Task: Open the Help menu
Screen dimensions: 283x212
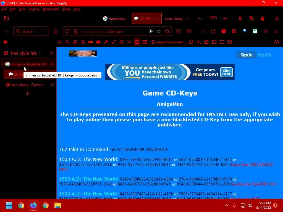Action: [77, 9]
